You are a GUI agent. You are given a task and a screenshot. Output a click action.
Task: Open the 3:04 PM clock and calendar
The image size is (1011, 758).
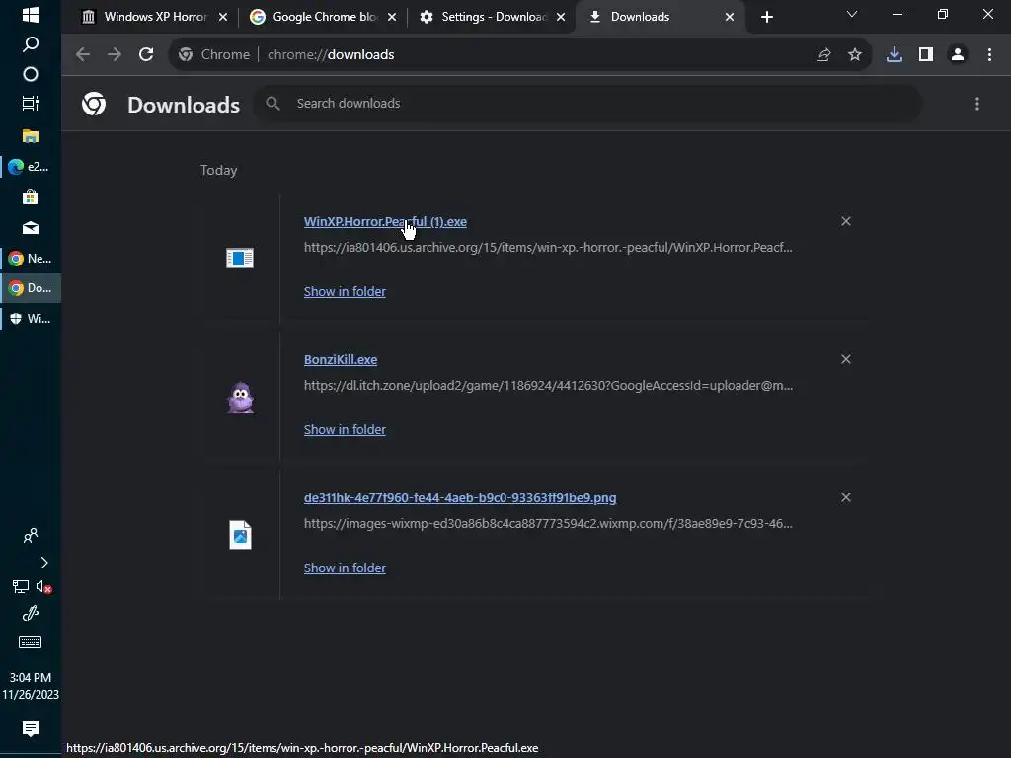pos(31,686)
